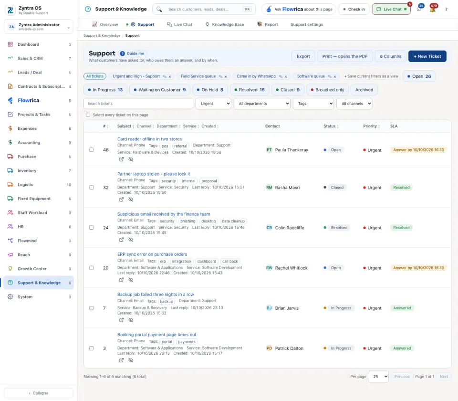This screenshot has height=401, width=458.
Task: Toggle hide icon on Backup job ticket
Action: [131, 320]
